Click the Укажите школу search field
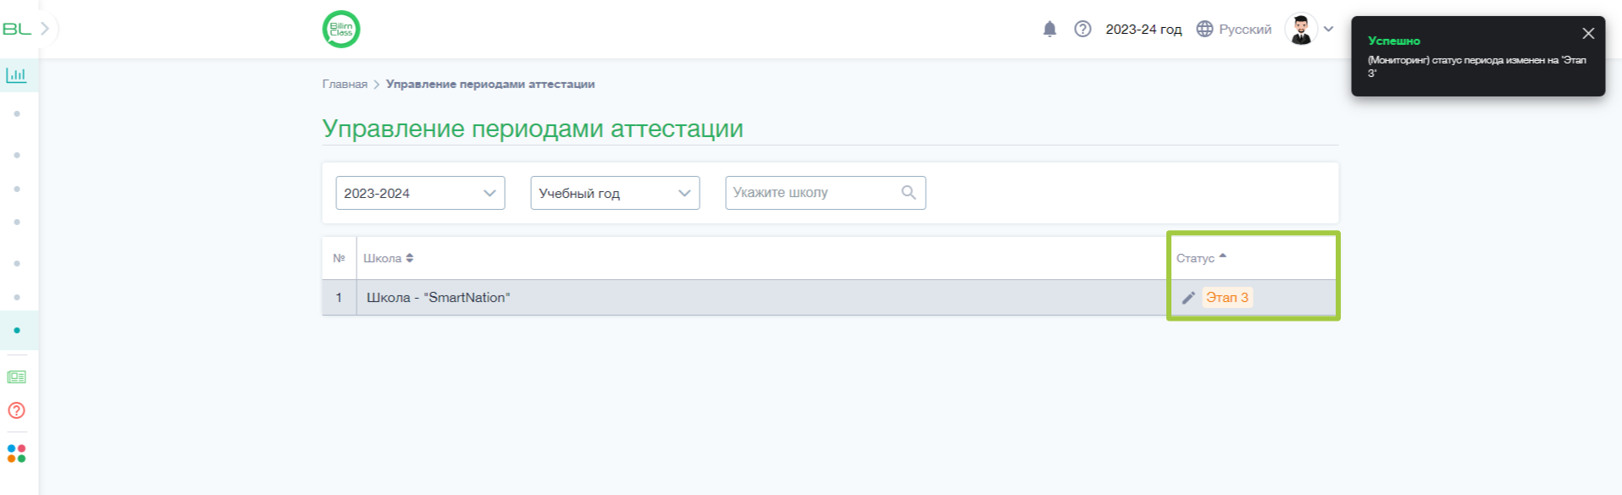 tap(825, 193)
